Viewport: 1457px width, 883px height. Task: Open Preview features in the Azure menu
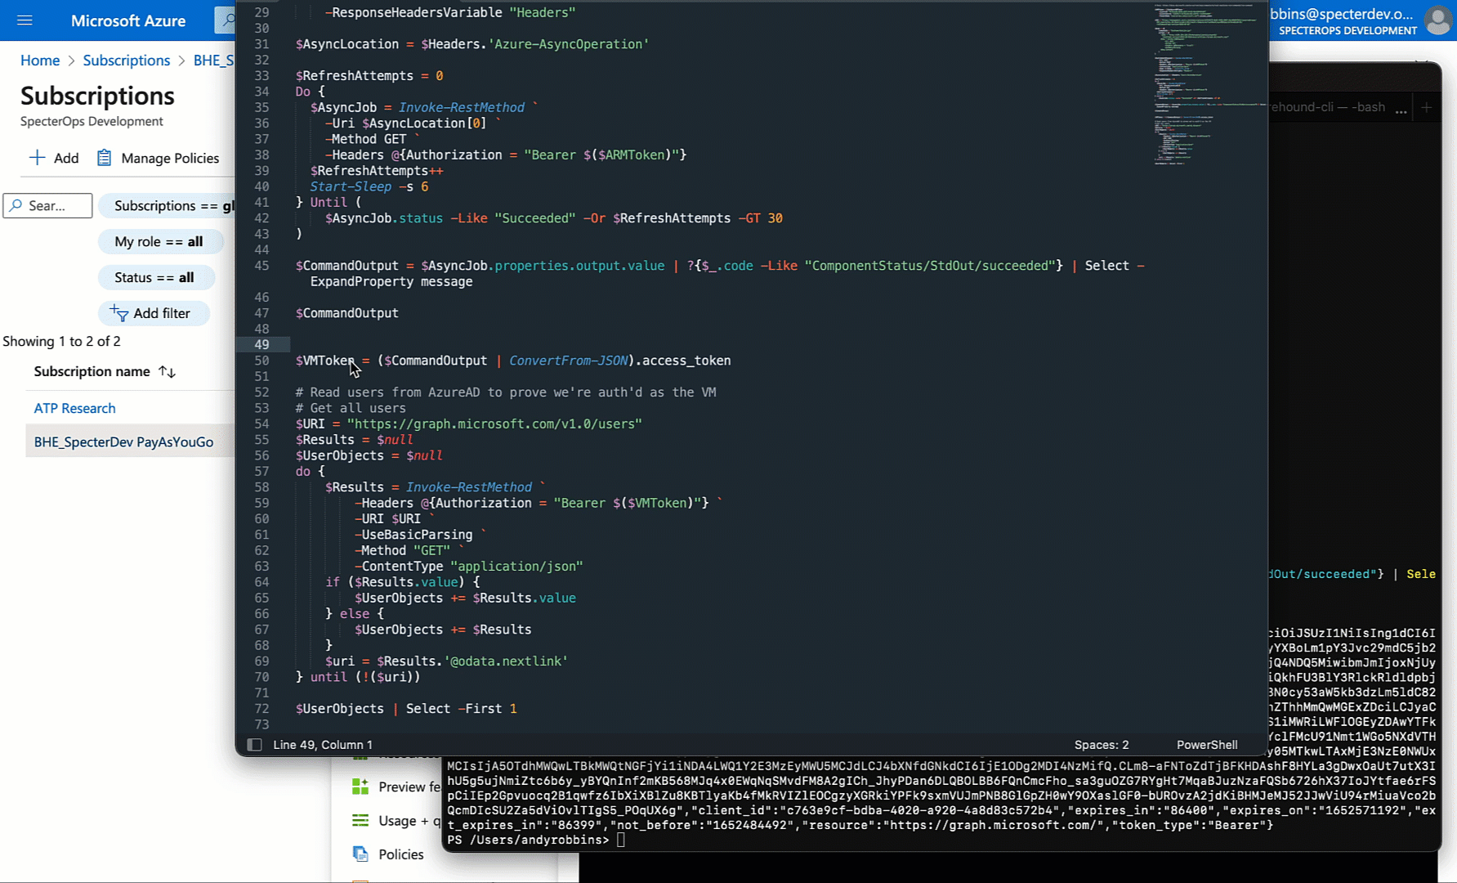409,787
